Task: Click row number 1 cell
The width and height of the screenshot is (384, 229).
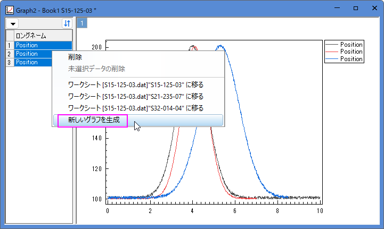Action: (x=10, y=45)
